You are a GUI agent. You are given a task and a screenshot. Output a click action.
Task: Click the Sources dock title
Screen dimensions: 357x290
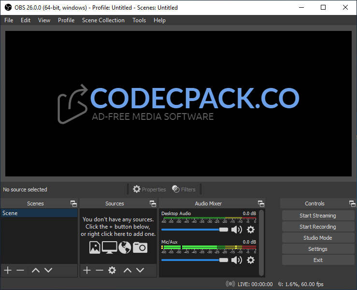[x=114, y=203]
